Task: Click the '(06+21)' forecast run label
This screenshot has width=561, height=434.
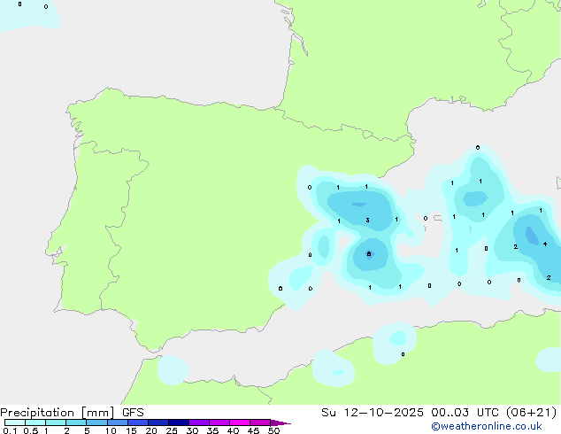Action: click(532, 412)
